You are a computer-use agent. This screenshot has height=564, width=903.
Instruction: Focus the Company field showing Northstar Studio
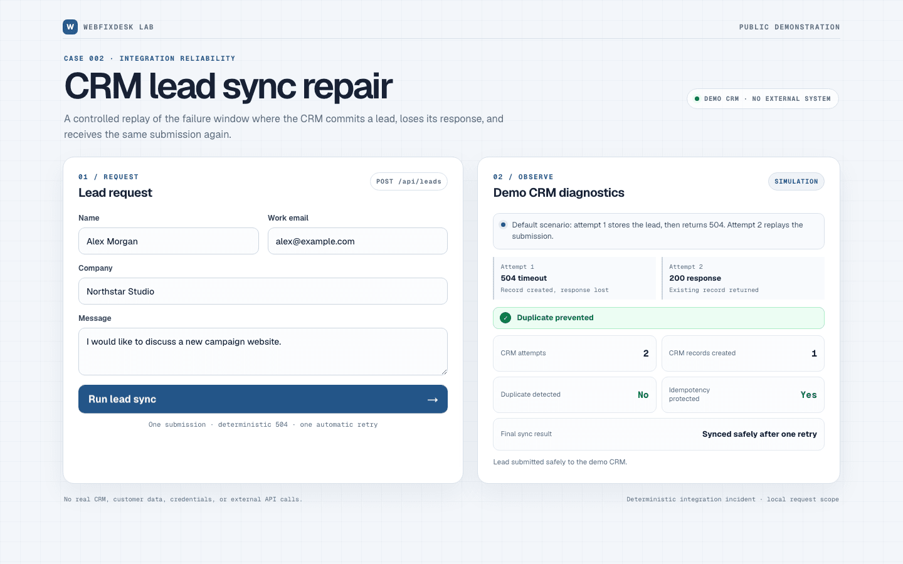pos(263,291)
